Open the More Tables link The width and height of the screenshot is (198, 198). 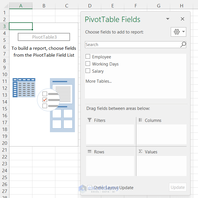click(x=98, y=81)
